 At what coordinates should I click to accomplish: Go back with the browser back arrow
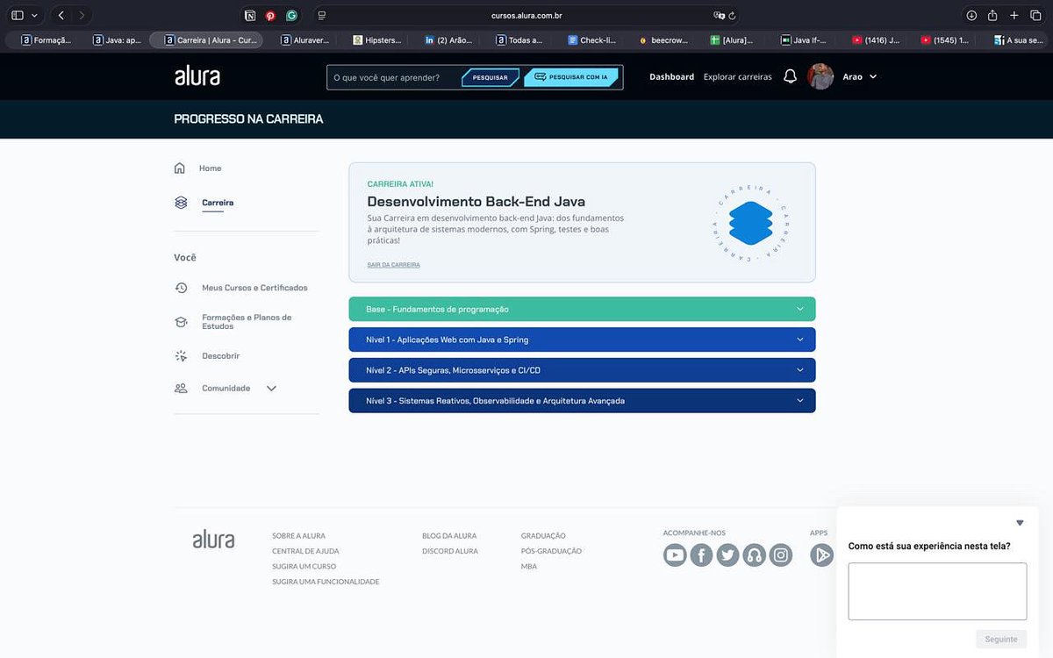(x=61, y=15)
